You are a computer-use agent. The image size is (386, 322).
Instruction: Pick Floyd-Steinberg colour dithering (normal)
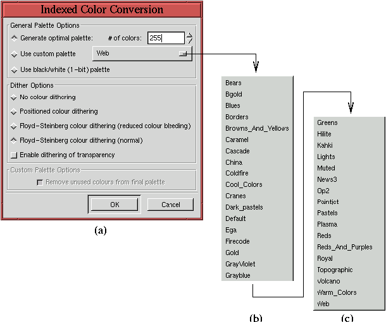pos(15,140)
